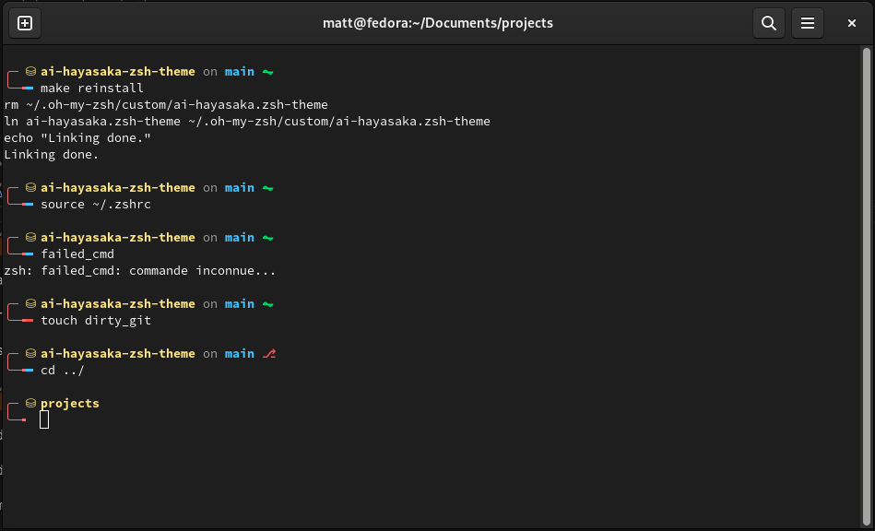This screenshot has width=875, height=531.
Task: Open a new terminal tab
Action: coord(25,23)
